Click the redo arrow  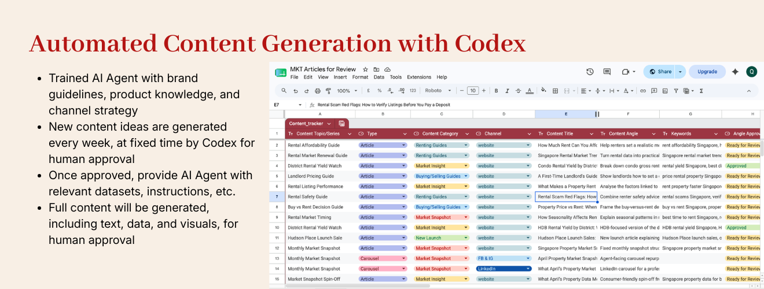tap(306, 91)
